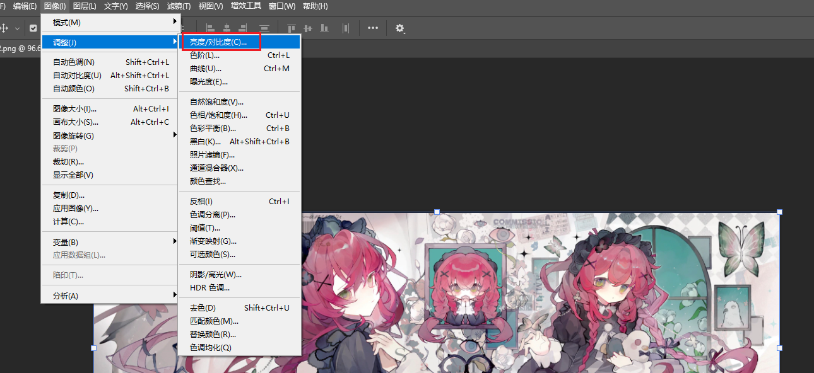Choose 去色(D) adjustment
This screenshot has height=373, width=814.
pos(240,308)
